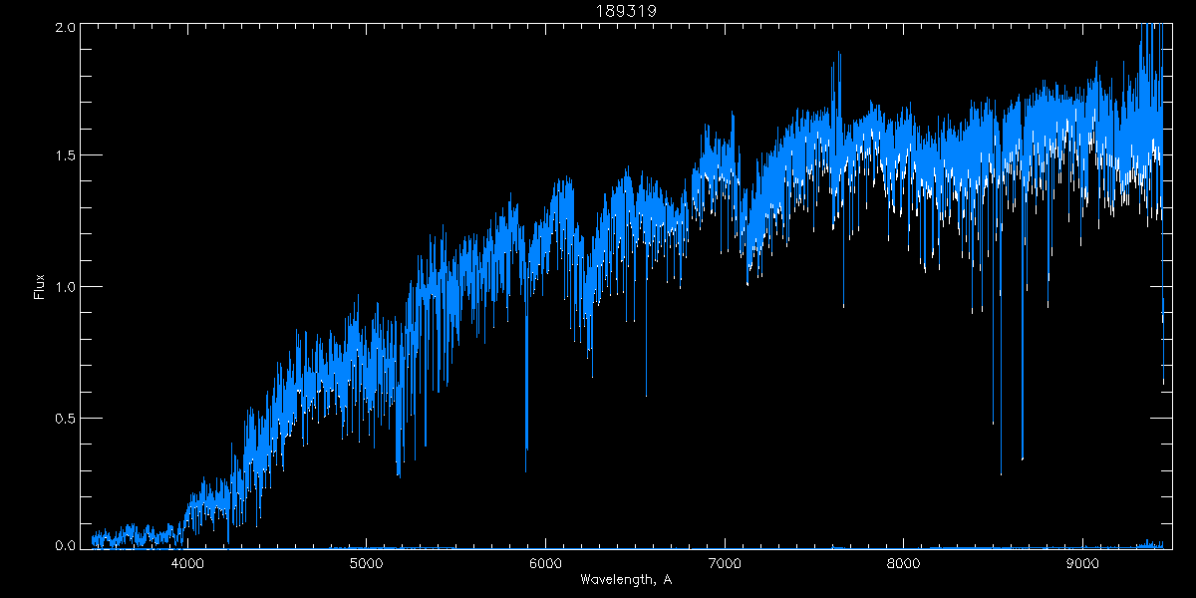Click the 0.5 y-axis tick label
Image resolution: width=1196 pixels, height=598 pixels.
[x=65, y=418]
